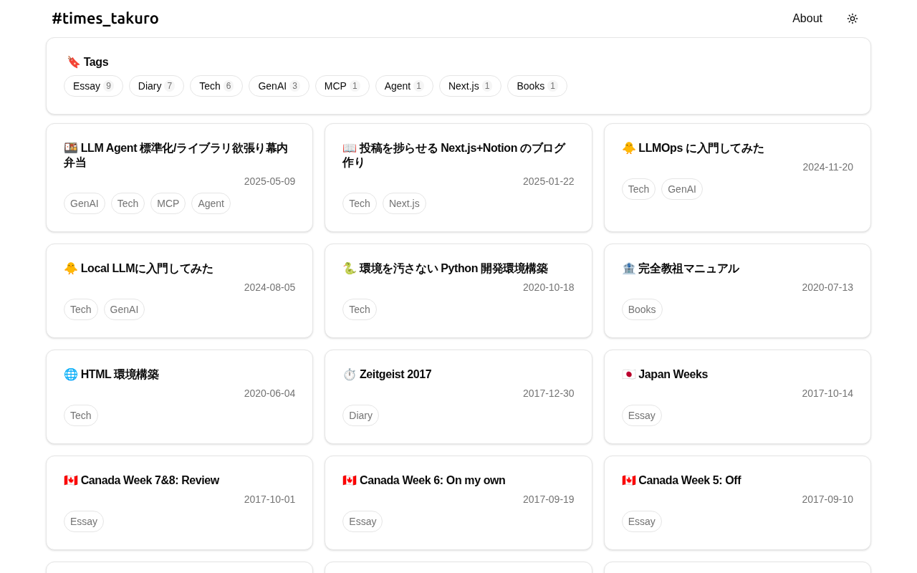Open the Local LLMに入門してみた post

[146, 269]
